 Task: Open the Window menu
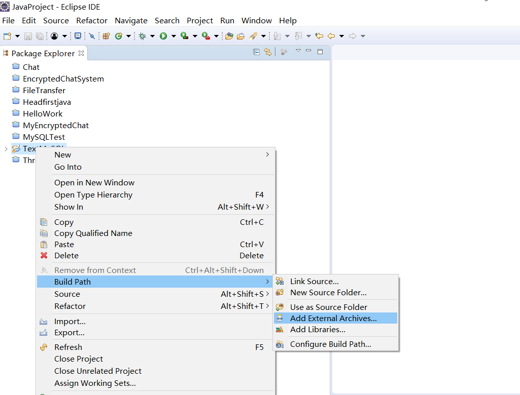[256, 20]
